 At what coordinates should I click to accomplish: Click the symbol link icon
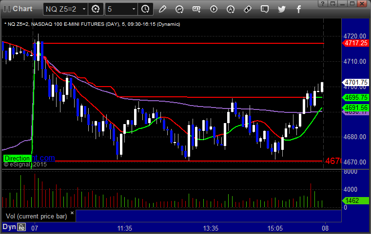coord(248,9)
